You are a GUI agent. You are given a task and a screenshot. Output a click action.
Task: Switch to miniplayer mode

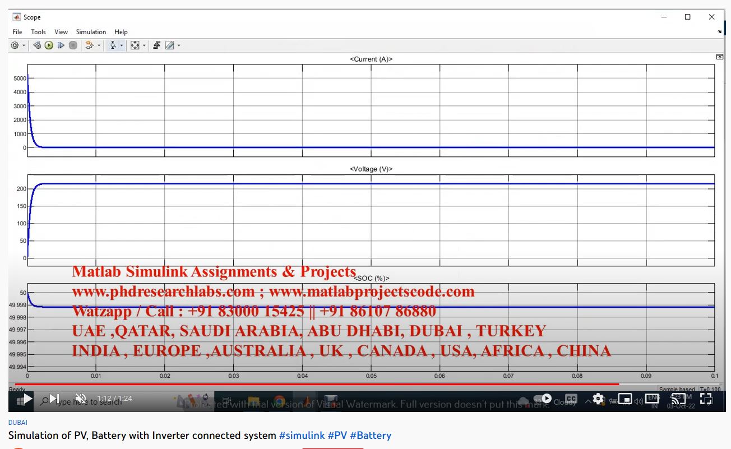625,399
